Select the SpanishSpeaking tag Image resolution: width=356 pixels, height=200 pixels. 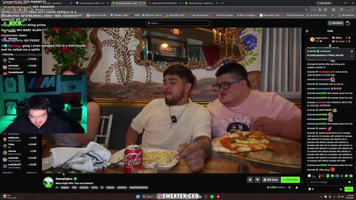click(x=139, y=187)
